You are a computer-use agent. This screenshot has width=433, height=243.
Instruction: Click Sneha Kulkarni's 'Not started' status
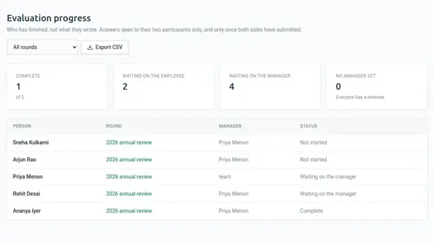(x=313, y=142)
